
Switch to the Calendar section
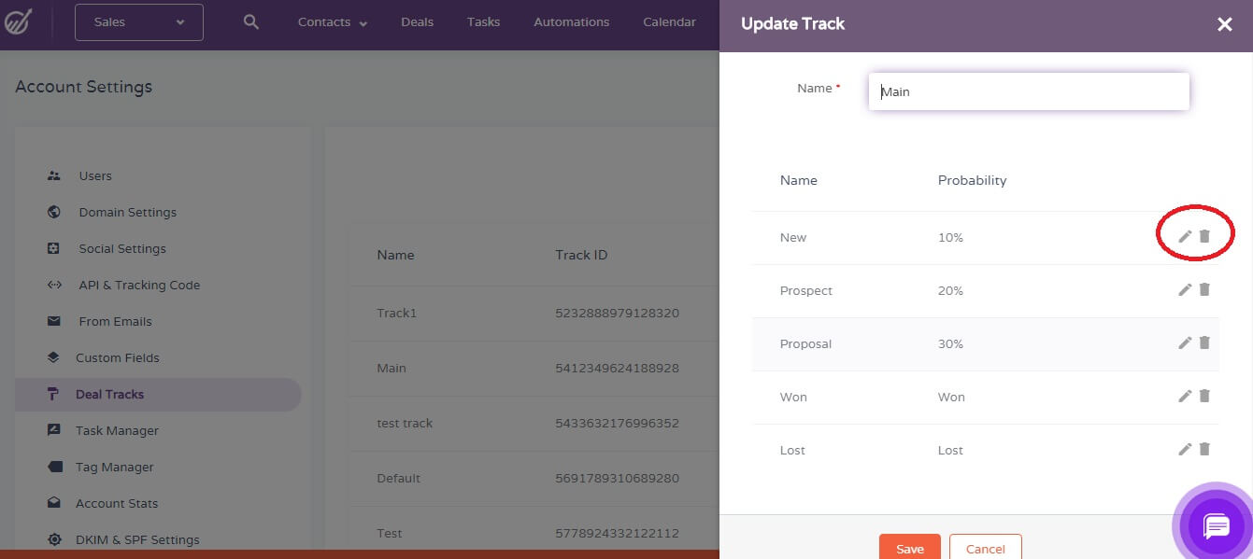[669, 21]
